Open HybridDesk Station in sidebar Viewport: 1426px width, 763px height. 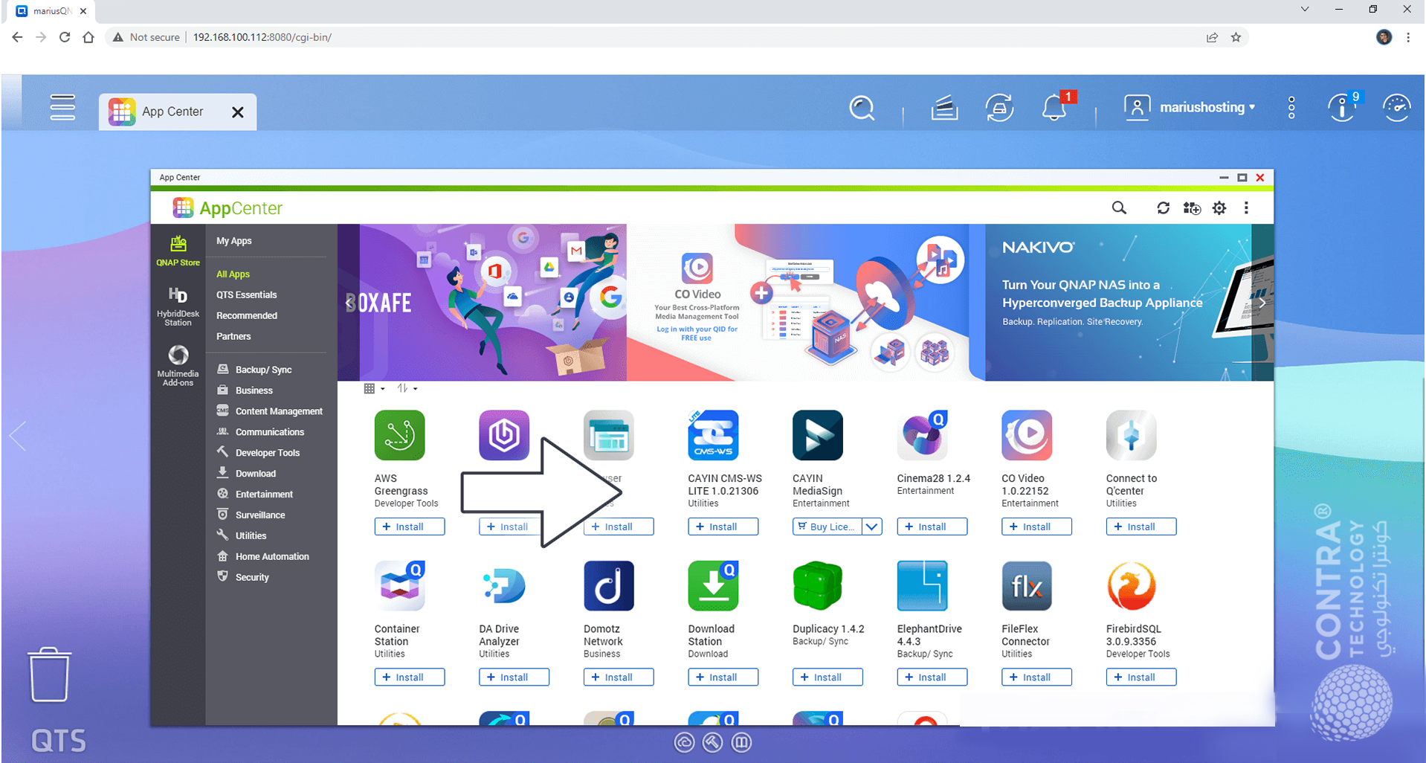point(178,306)
